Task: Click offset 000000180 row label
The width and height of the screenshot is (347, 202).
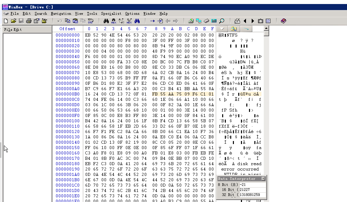Action: [x=67, y=164]
